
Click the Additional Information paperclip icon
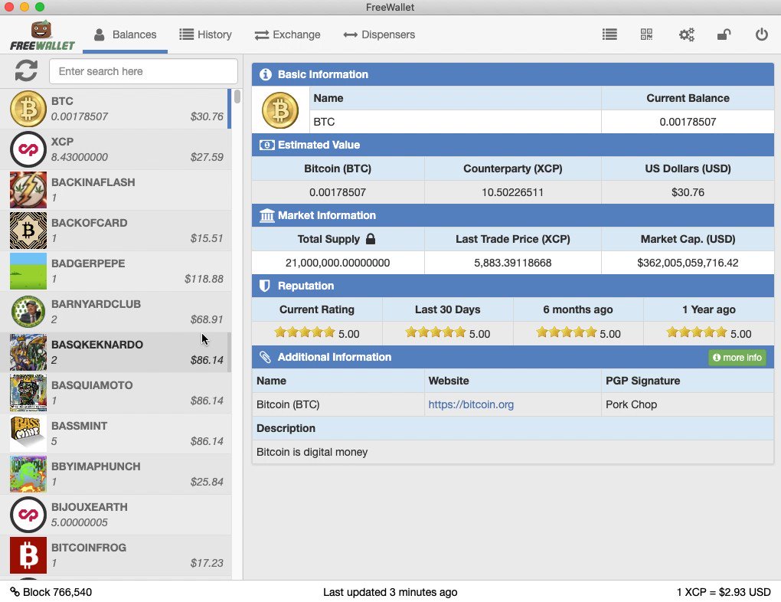click(x=265, y=357)
